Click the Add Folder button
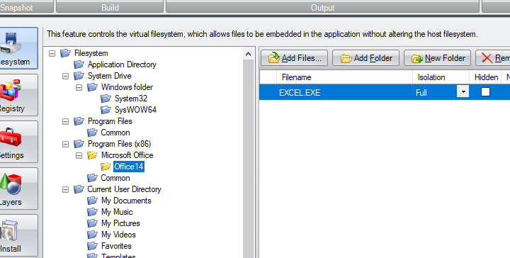This screenshot has width=510, height=258. 366,58
